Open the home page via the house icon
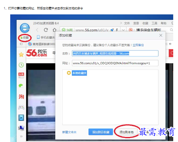The width and height of the screenshot is (178, 142). 55,30
